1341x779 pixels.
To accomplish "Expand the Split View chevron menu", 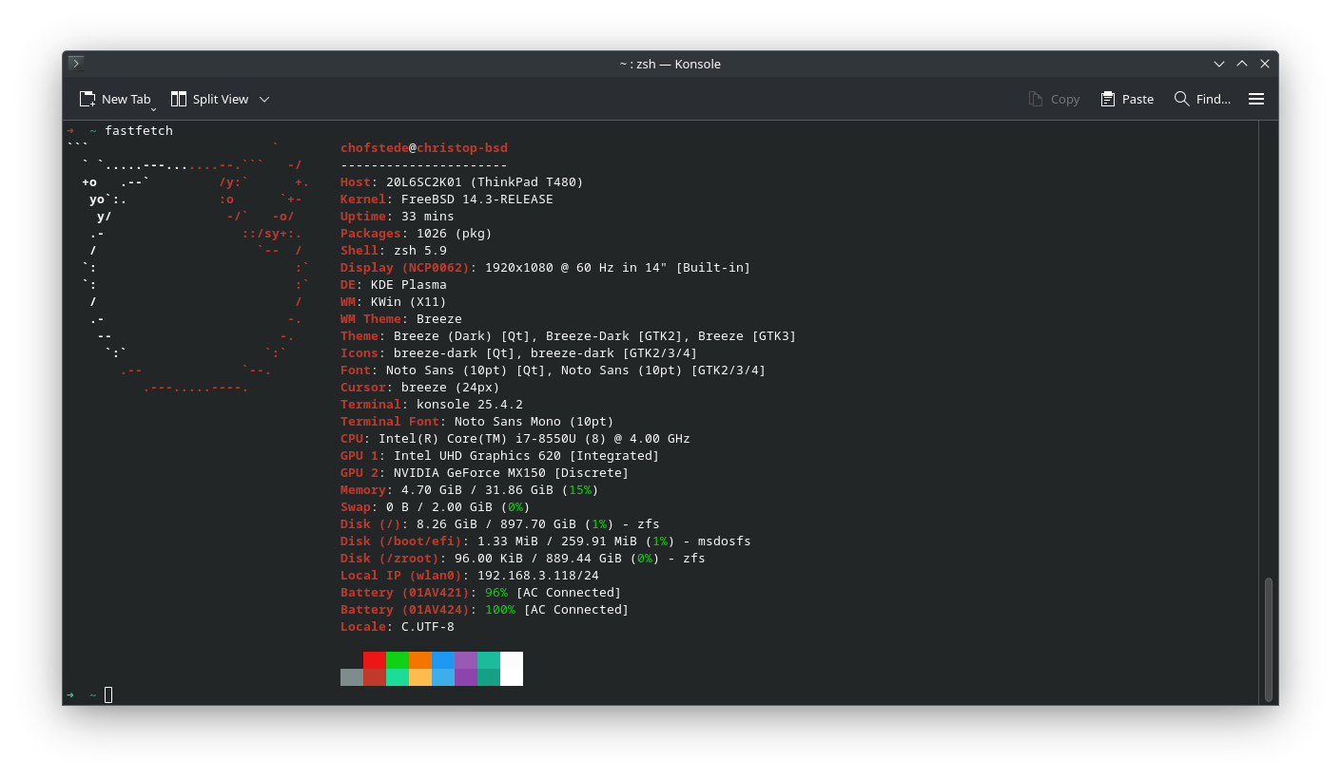I will (264, 99).
